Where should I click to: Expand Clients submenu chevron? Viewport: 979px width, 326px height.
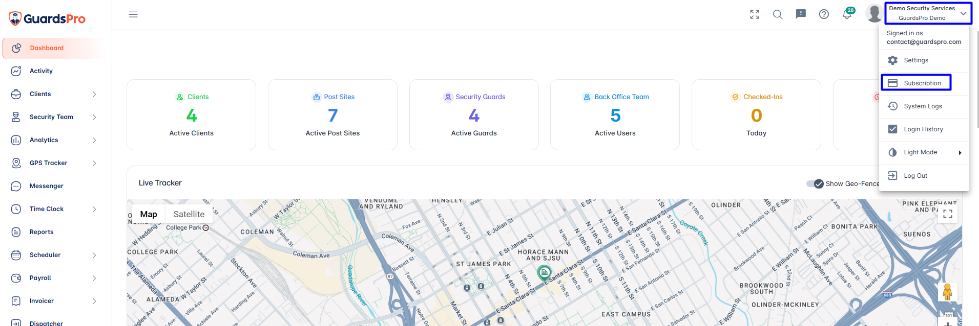point(94,94)
